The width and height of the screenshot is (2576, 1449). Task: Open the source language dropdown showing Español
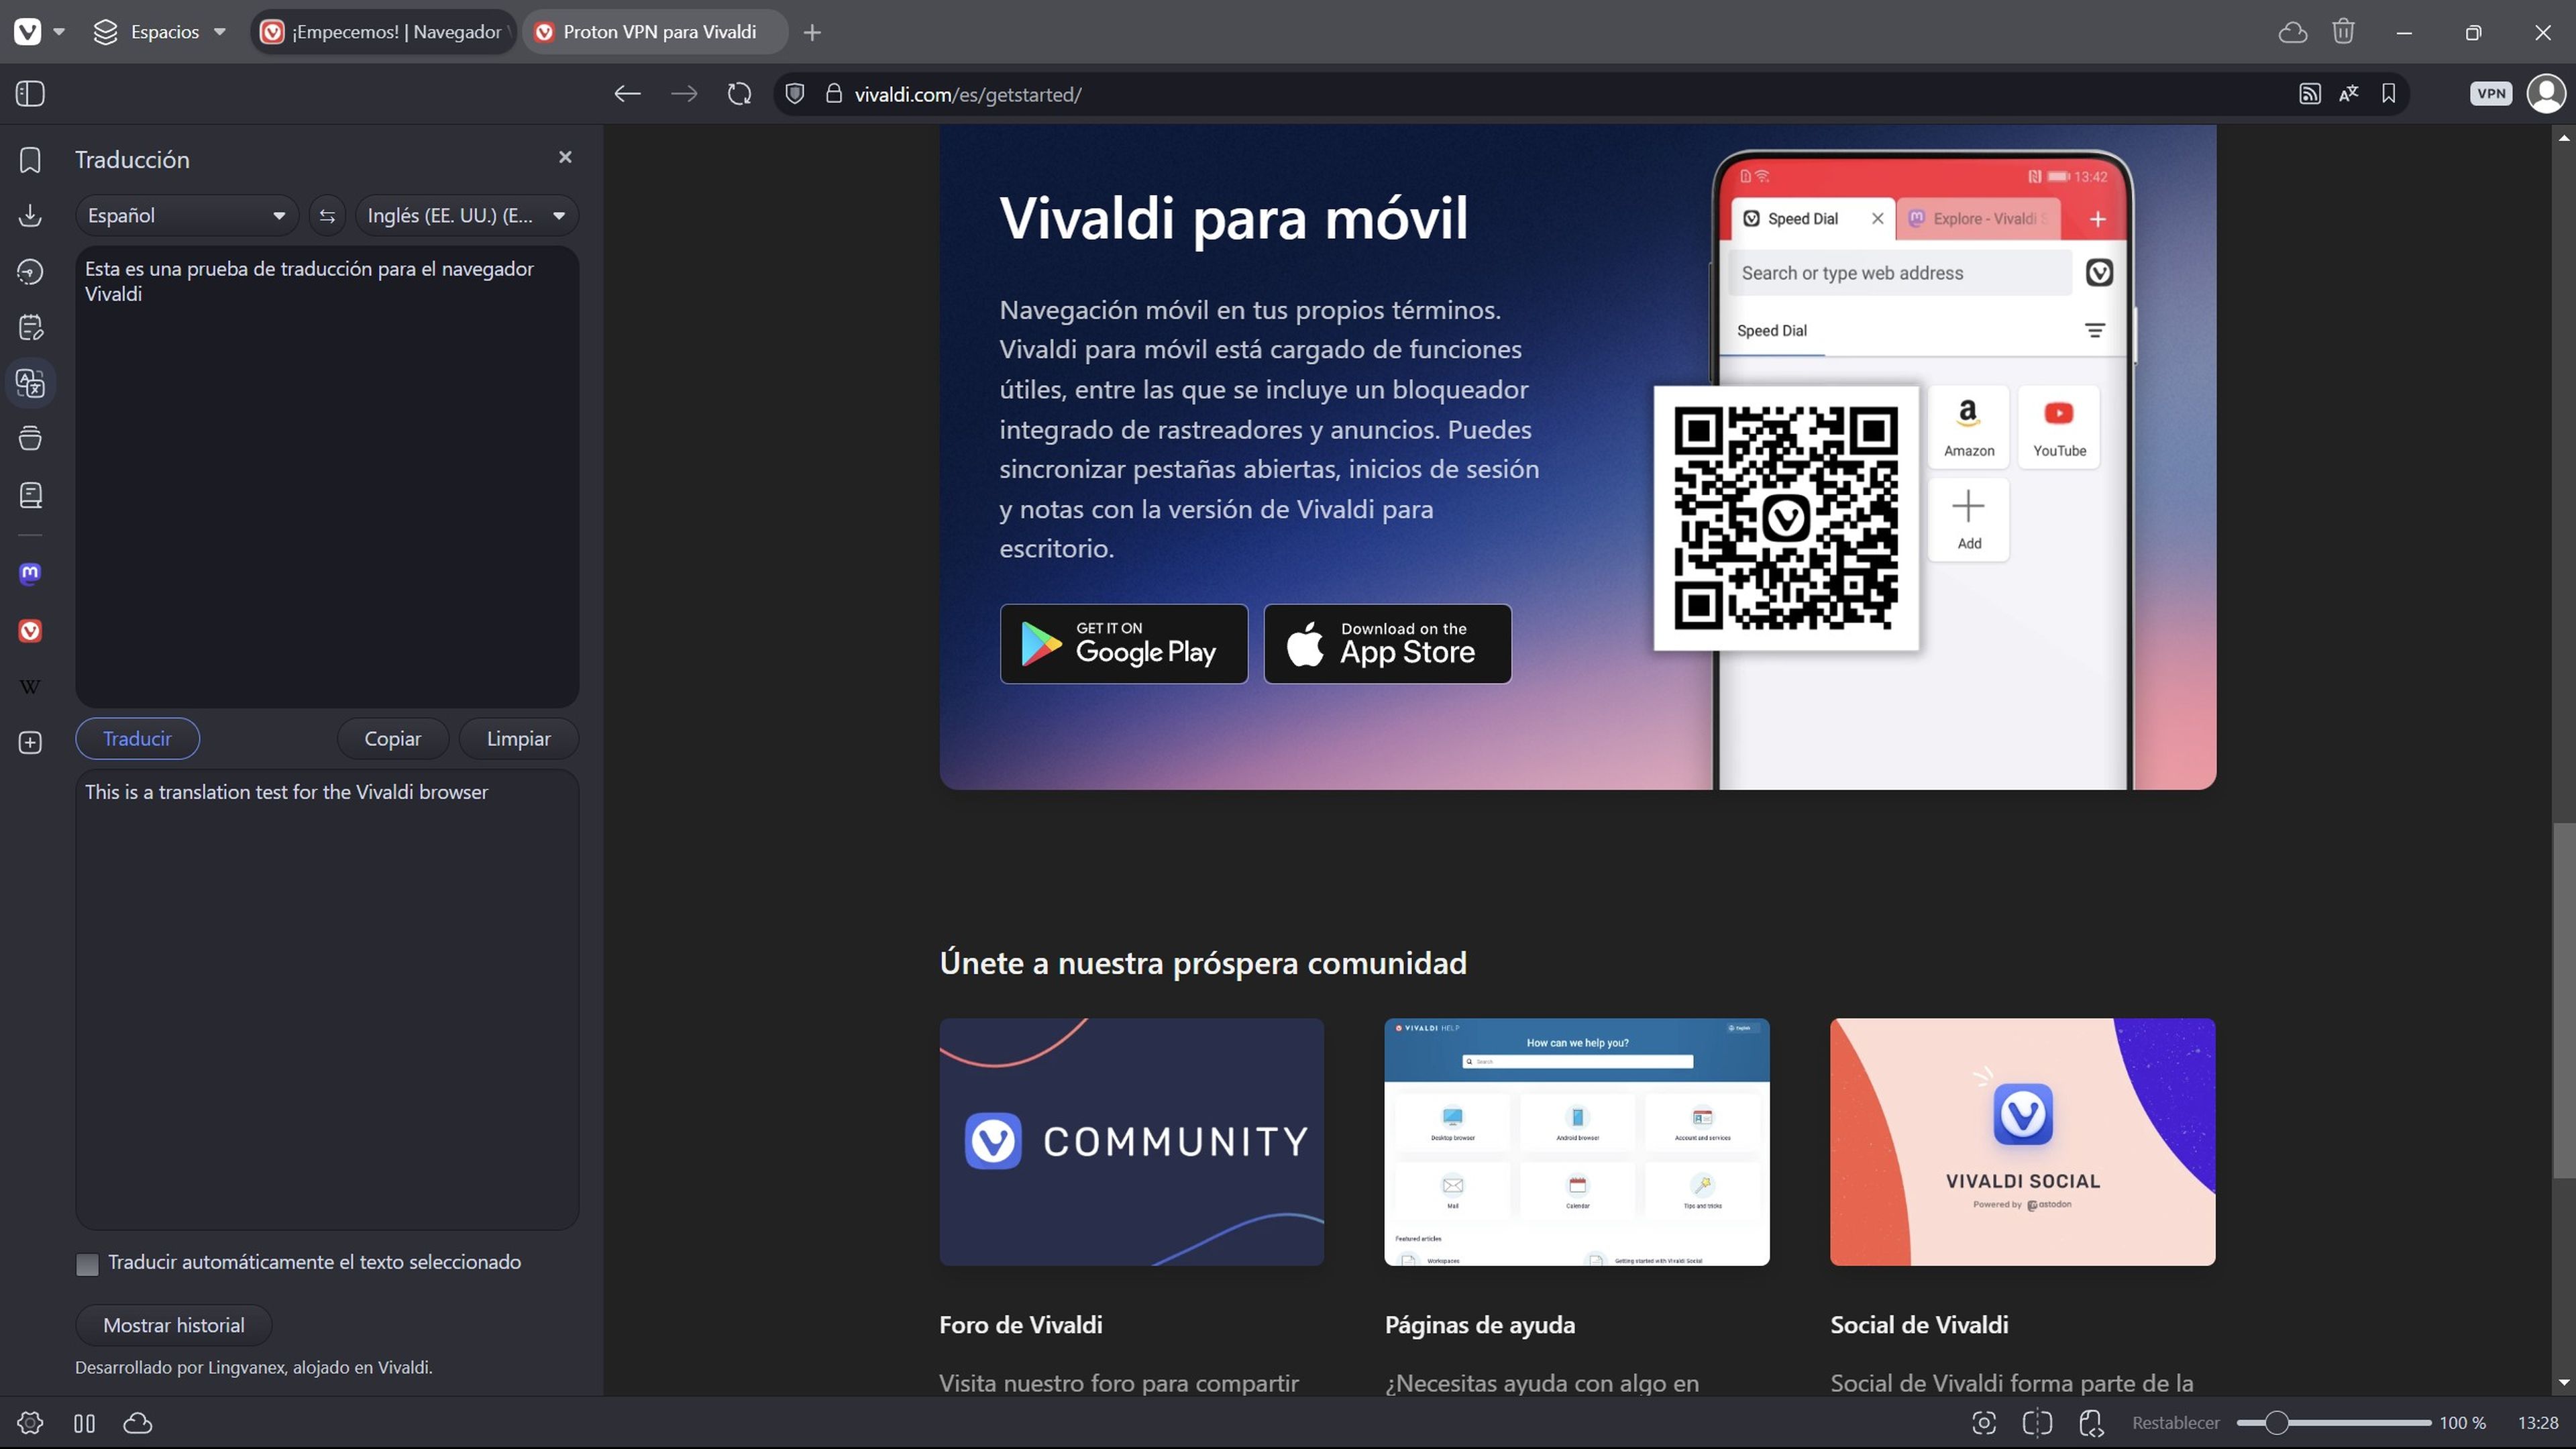pyautogui.click(x=186, y=215)
